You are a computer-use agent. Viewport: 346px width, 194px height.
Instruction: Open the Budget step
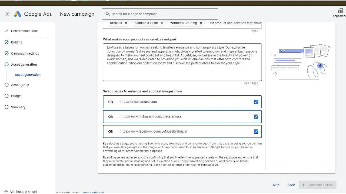pyautogui.click(x=16, y=96)
